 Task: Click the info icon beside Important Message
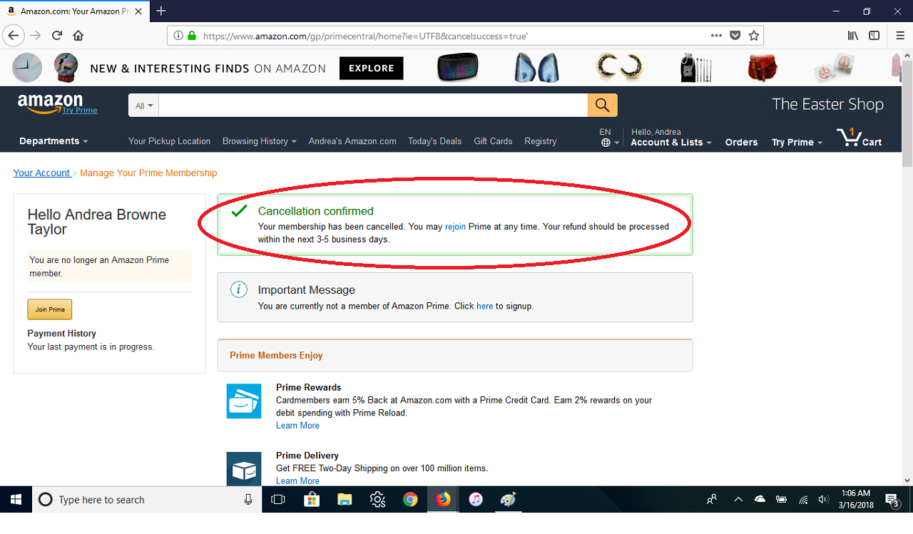(x=238, y=289)
